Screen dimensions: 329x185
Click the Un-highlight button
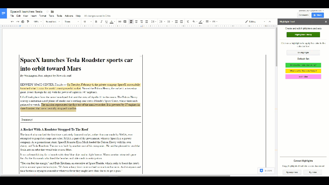[x=303, y=53]
